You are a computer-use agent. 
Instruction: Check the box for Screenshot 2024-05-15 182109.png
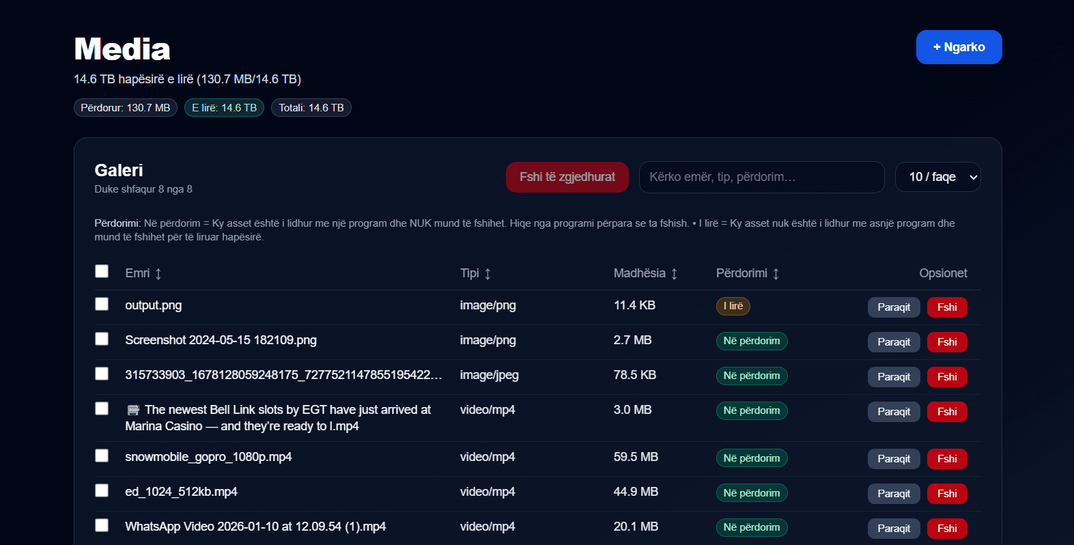point(102,339)
